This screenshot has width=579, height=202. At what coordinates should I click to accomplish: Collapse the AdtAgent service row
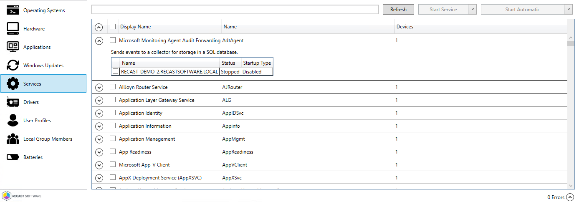pyautogui.click(x=99, y=41)
